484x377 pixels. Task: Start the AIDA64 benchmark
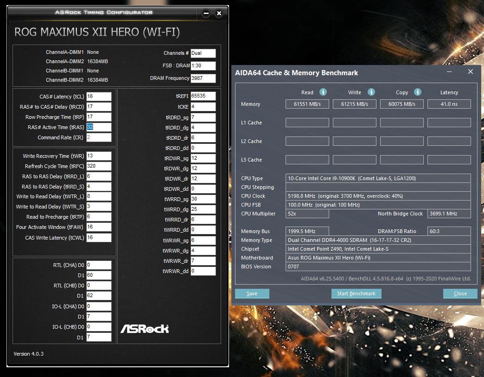tap(356, 293)
